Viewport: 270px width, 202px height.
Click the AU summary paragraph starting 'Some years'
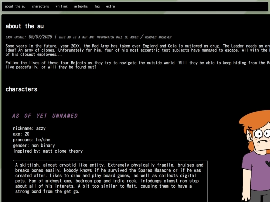(138, 50)
